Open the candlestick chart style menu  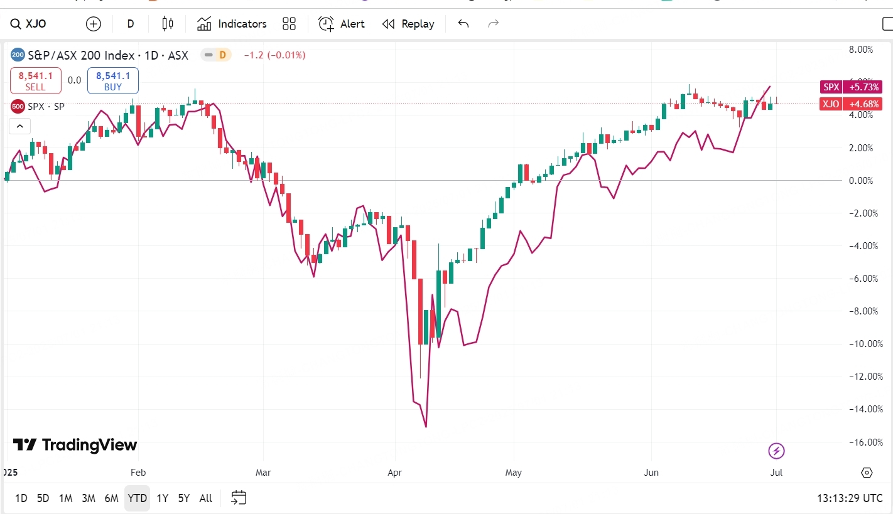[x=167, y=24]
